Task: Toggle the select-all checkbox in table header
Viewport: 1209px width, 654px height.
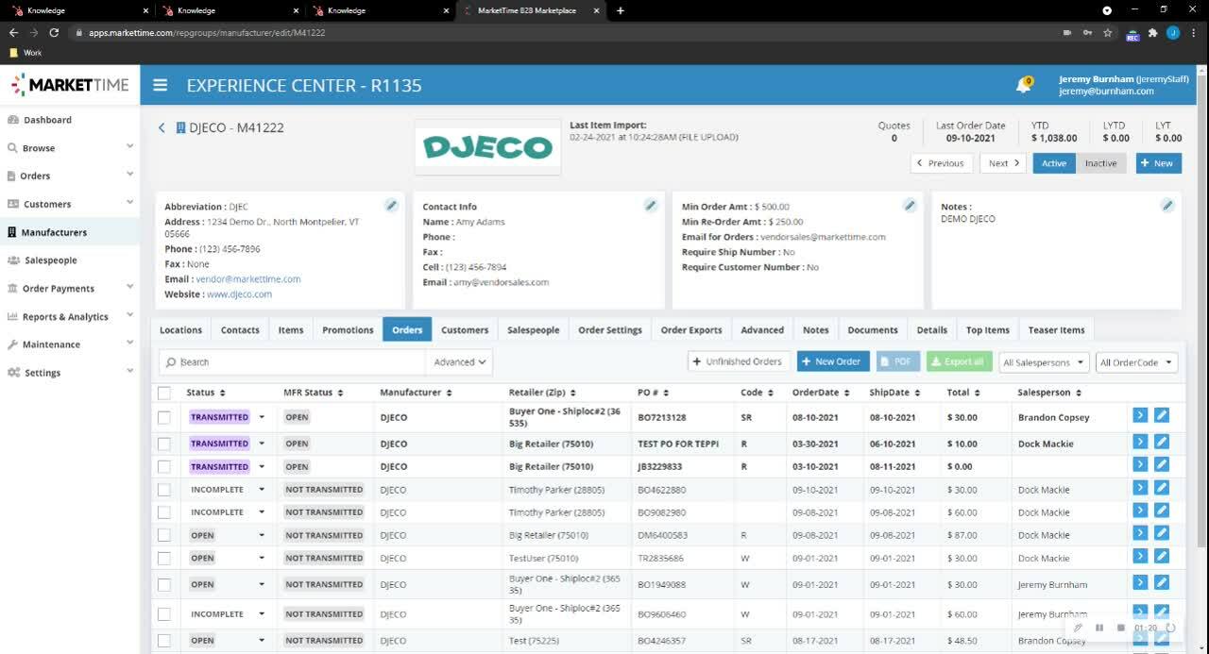Action: pyautogui.click(x=164, y=393)
